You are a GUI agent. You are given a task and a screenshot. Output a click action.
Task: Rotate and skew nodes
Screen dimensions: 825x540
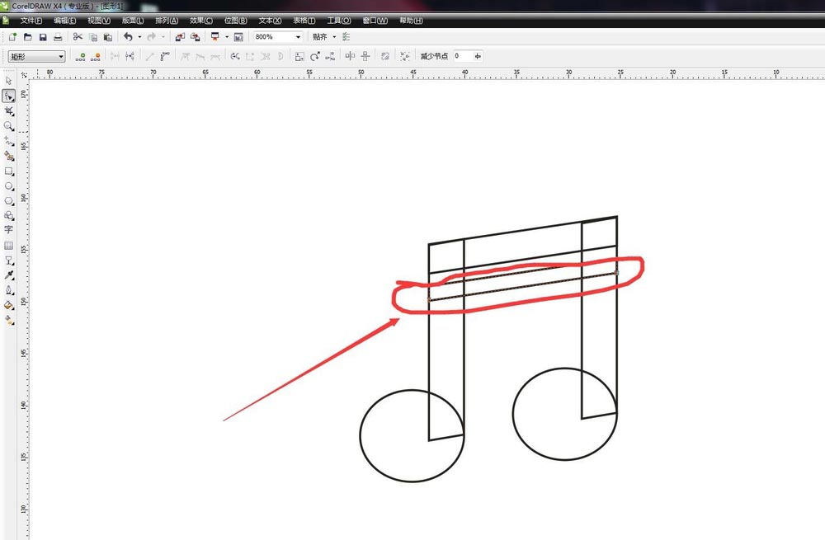coord(314,56)
